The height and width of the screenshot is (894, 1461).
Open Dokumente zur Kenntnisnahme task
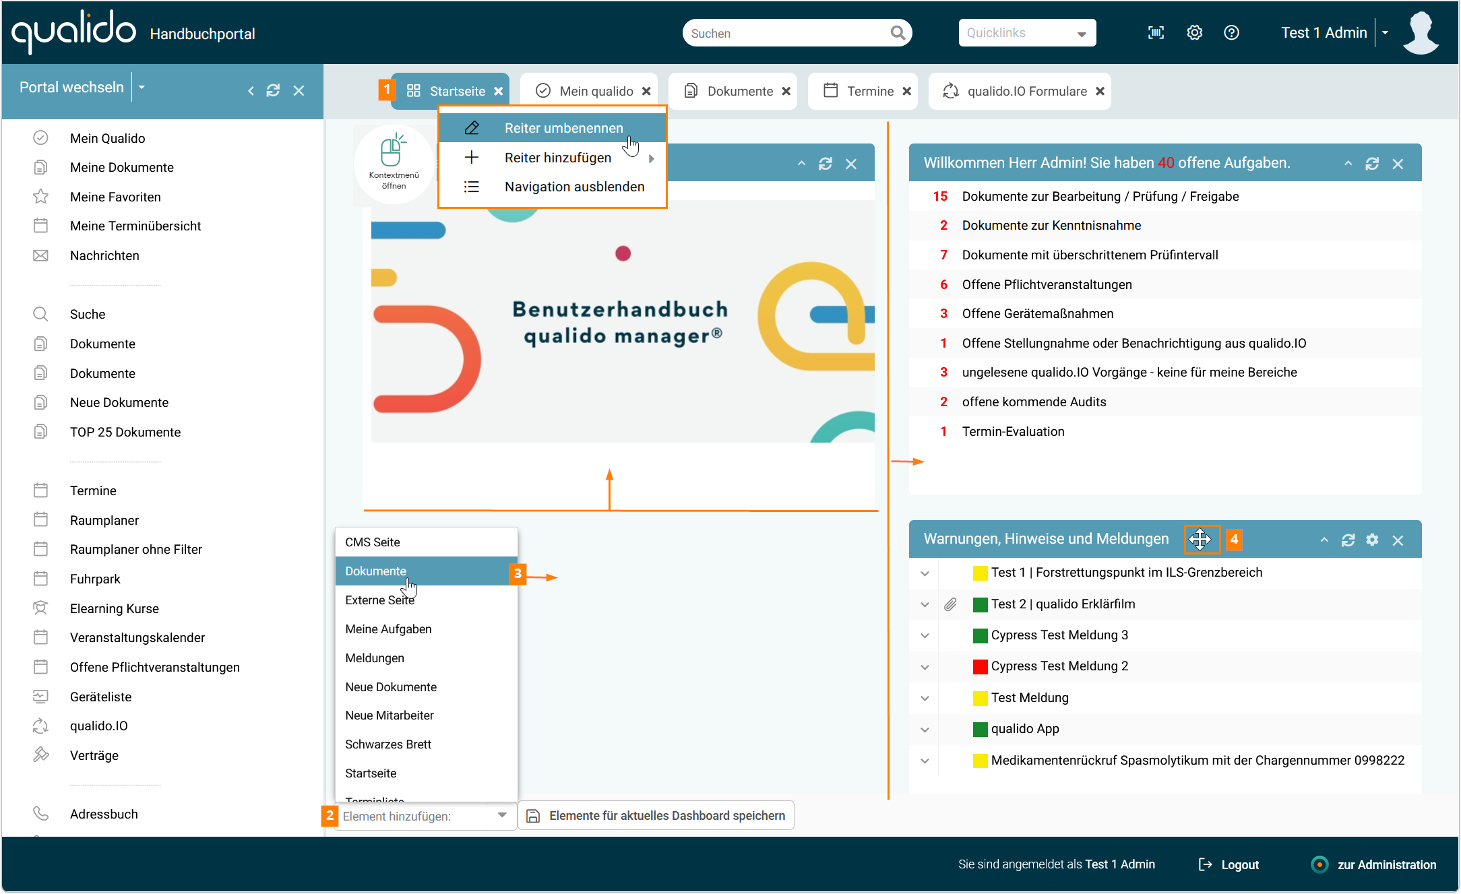1165,226
